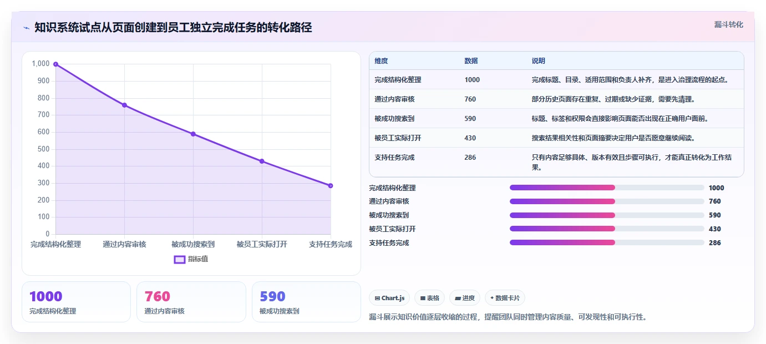Select the 表格 tag chip

pos(429,298)
